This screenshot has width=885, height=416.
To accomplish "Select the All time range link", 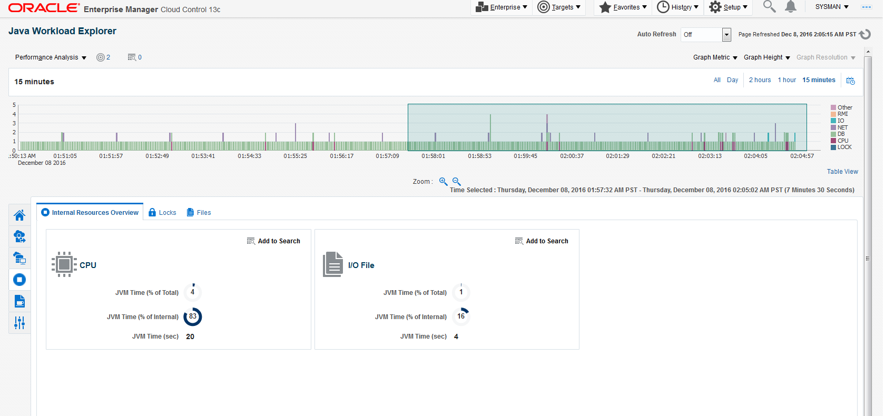I will pyautogui.click(x=717, y=80).
